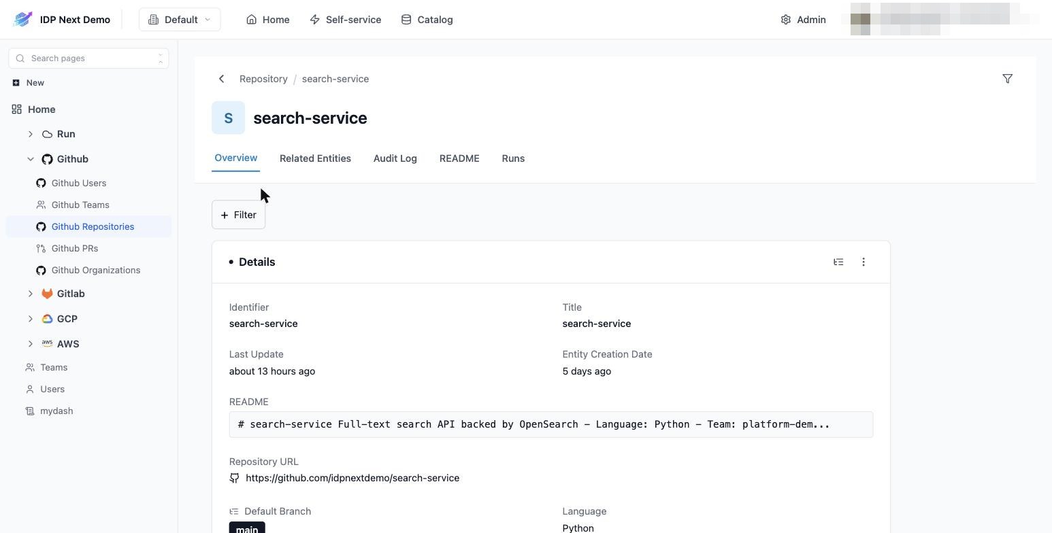The height and width of the screenshot is (533, 1052).
Task: Open Github PRs in sidebar
Action: (75, 248)
